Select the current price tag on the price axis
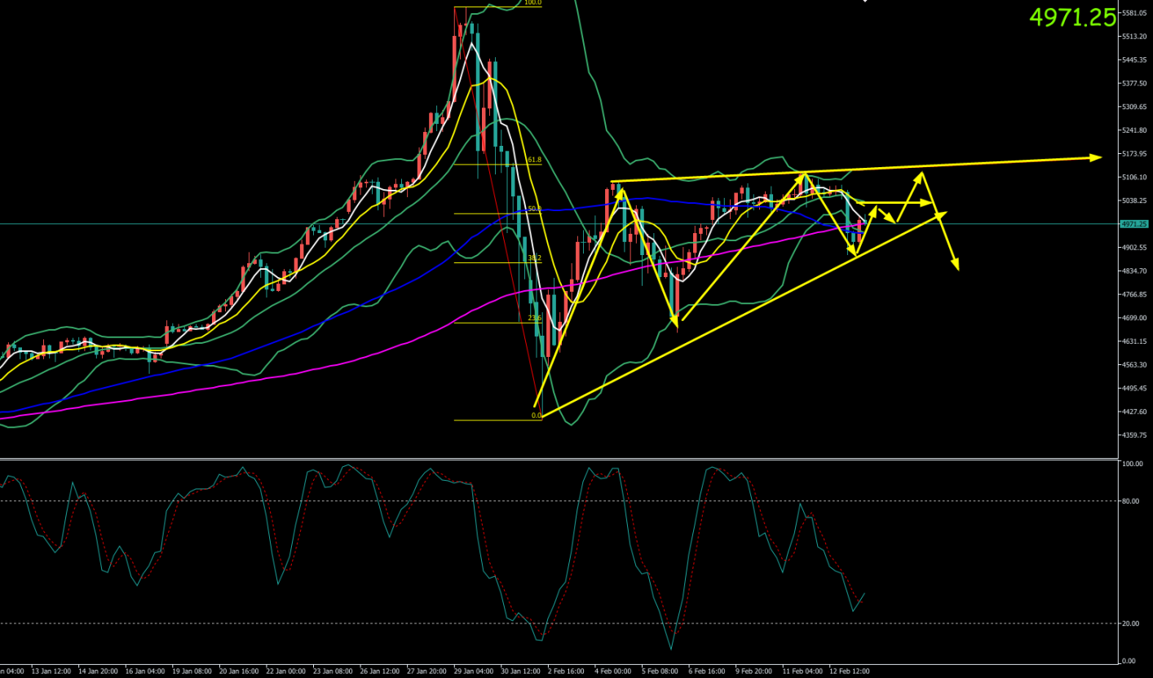The width and height of the screenshot is (1153, 678). [x=1133, y=224]
